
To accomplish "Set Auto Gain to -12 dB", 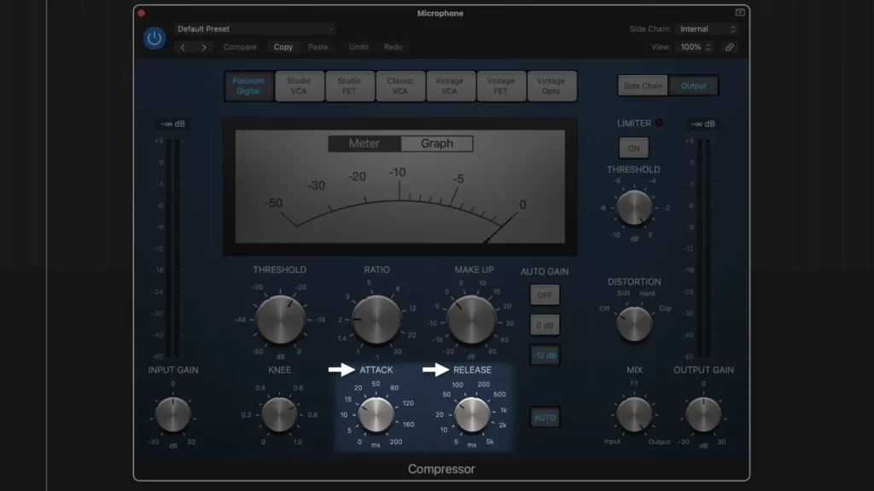I will tap(545, 355).
